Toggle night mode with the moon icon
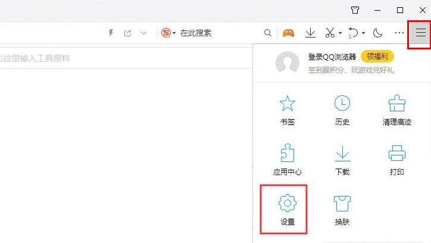 pyautogui.click(x=377, y=33)
